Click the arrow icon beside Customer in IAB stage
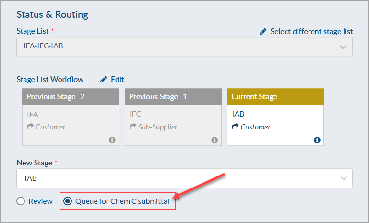Screen dimensions: 369x223 (235, 127)
